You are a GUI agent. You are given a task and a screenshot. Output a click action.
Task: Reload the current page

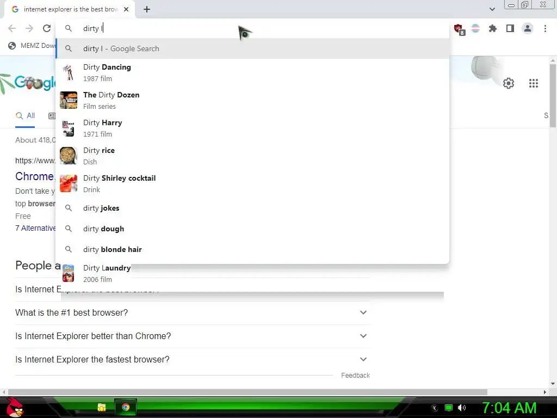(x=47, y=28)
